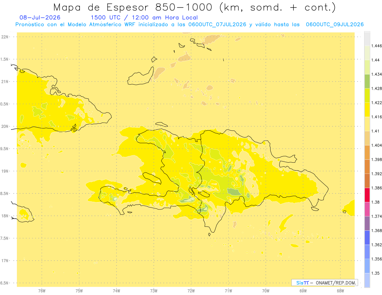382x295 pixels.
Task: Click the legend value "1.44"
Action: [x=375, y=60]
